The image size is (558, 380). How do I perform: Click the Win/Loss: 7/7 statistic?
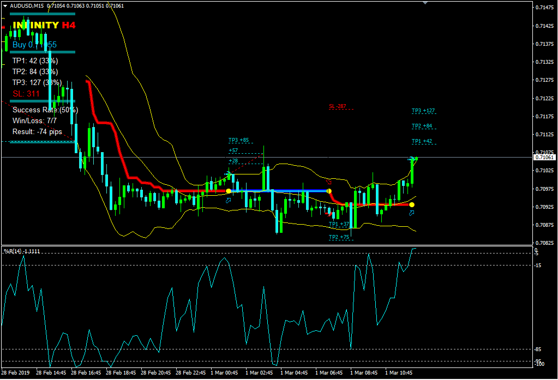(34, 121)
